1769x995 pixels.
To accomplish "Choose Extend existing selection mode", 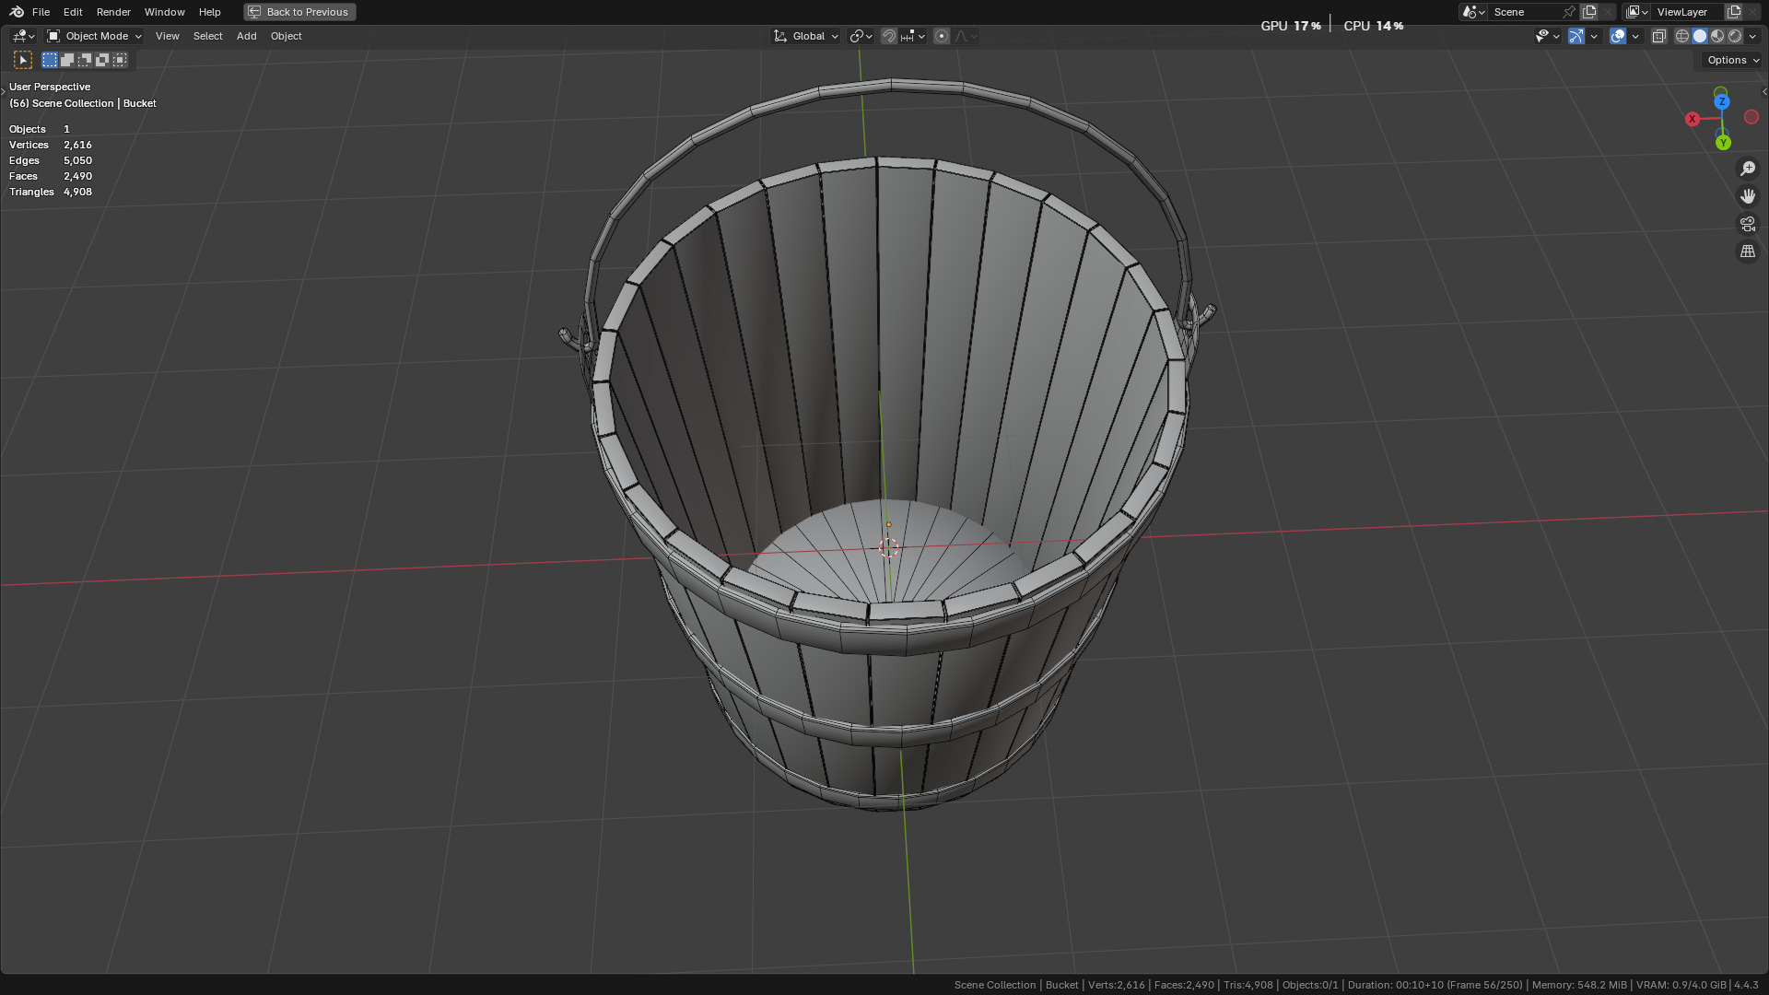I will (67, 60).
